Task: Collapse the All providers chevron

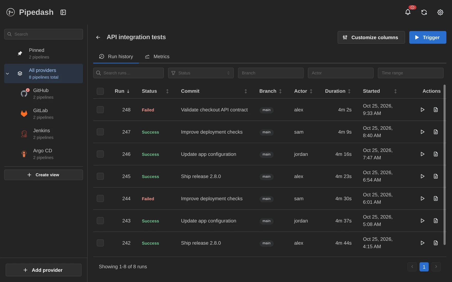Action: click(x=7, y=74)
